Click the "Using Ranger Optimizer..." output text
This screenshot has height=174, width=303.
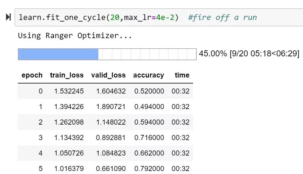pos(75,36)
